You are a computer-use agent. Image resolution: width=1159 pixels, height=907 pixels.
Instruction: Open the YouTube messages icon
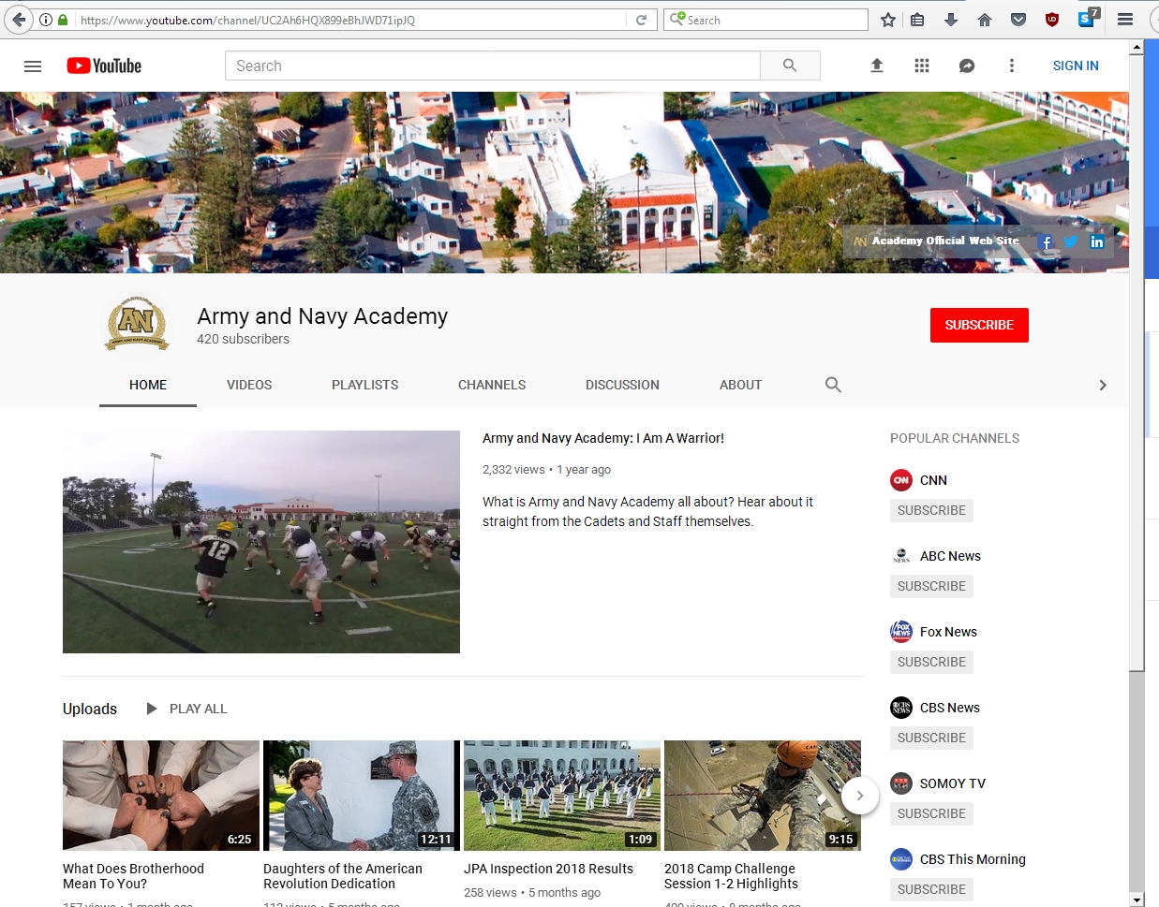[x=967, y=66]
